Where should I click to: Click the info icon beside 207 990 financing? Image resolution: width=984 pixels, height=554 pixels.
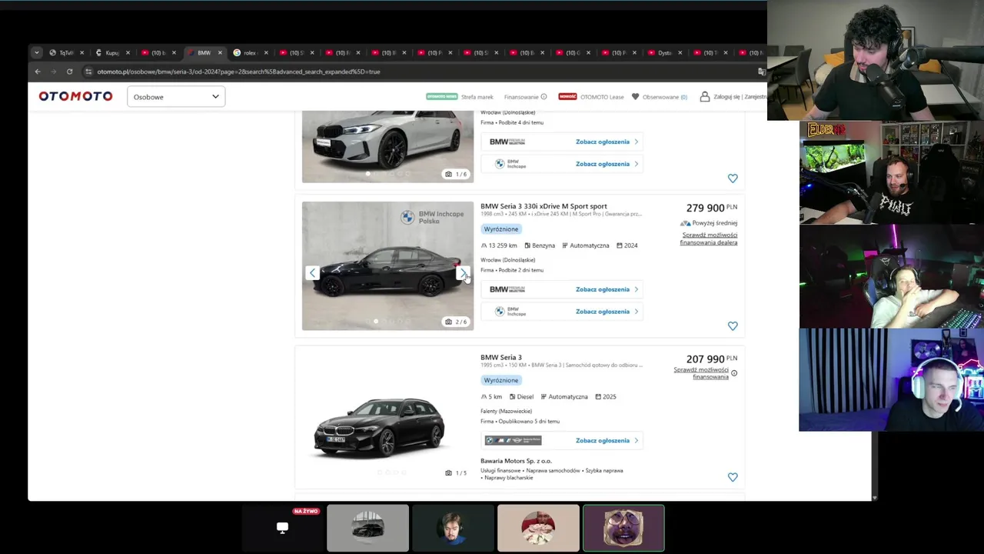734,373
